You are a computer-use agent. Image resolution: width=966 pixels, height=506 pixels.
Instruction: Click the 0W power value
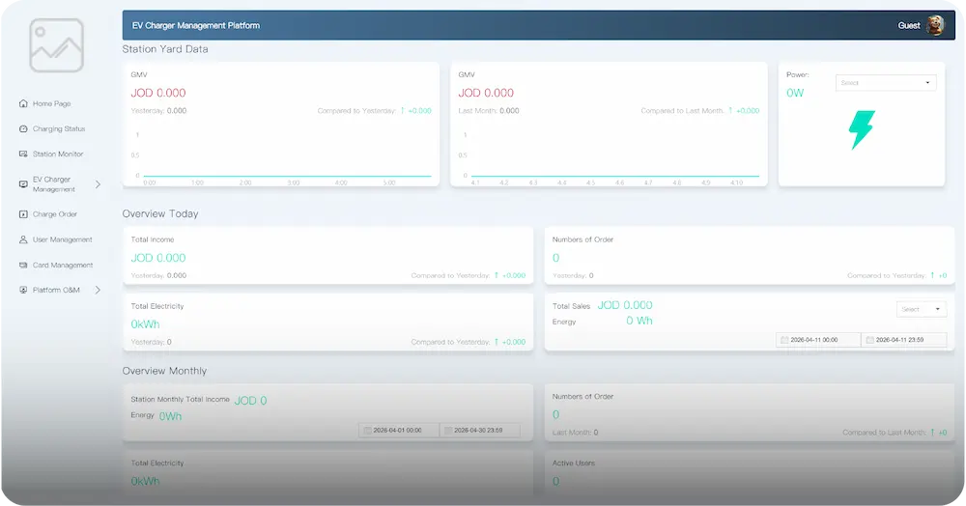795,93
